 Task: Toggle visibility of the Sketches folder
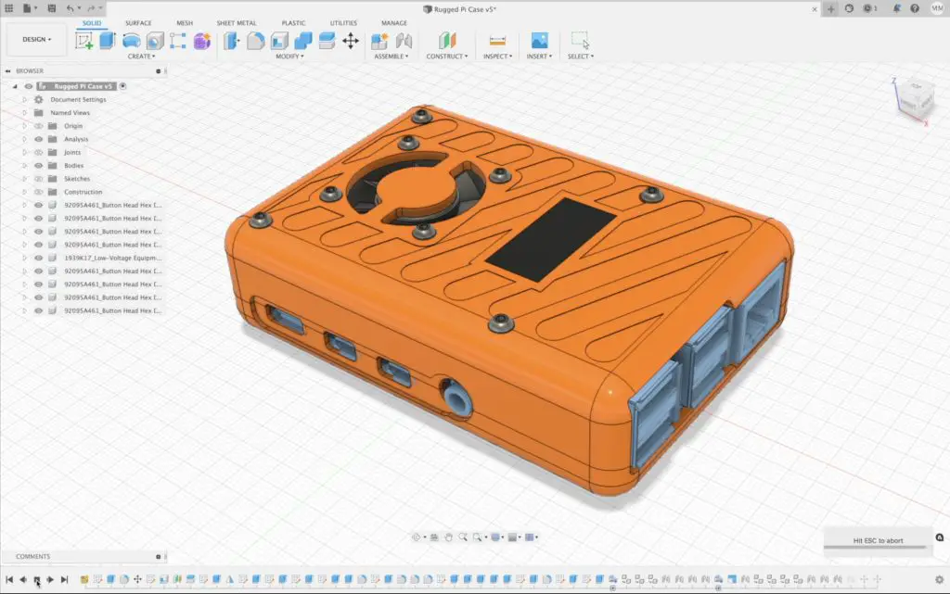click(x=39, y=179)
